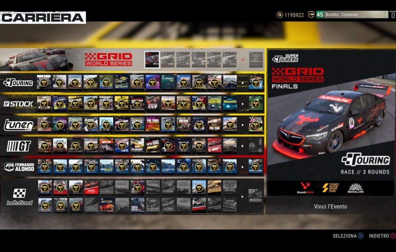Open the Invitational final tile at row end
The width and height of the screenshot is (396, 252).
click(255, 196)
